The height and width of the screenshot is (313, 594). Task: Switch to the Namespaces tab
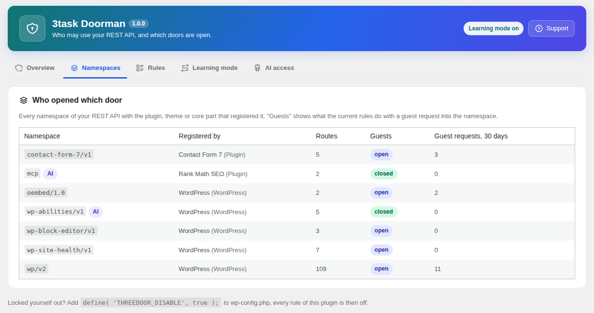[95, 68]
